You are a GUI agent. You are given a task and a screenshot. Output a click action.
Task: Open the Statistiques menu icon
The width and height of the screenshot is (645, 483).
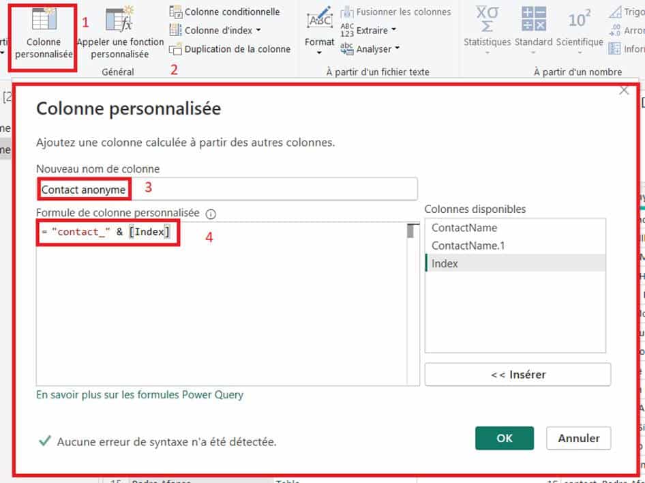click(x=486, y=19)
